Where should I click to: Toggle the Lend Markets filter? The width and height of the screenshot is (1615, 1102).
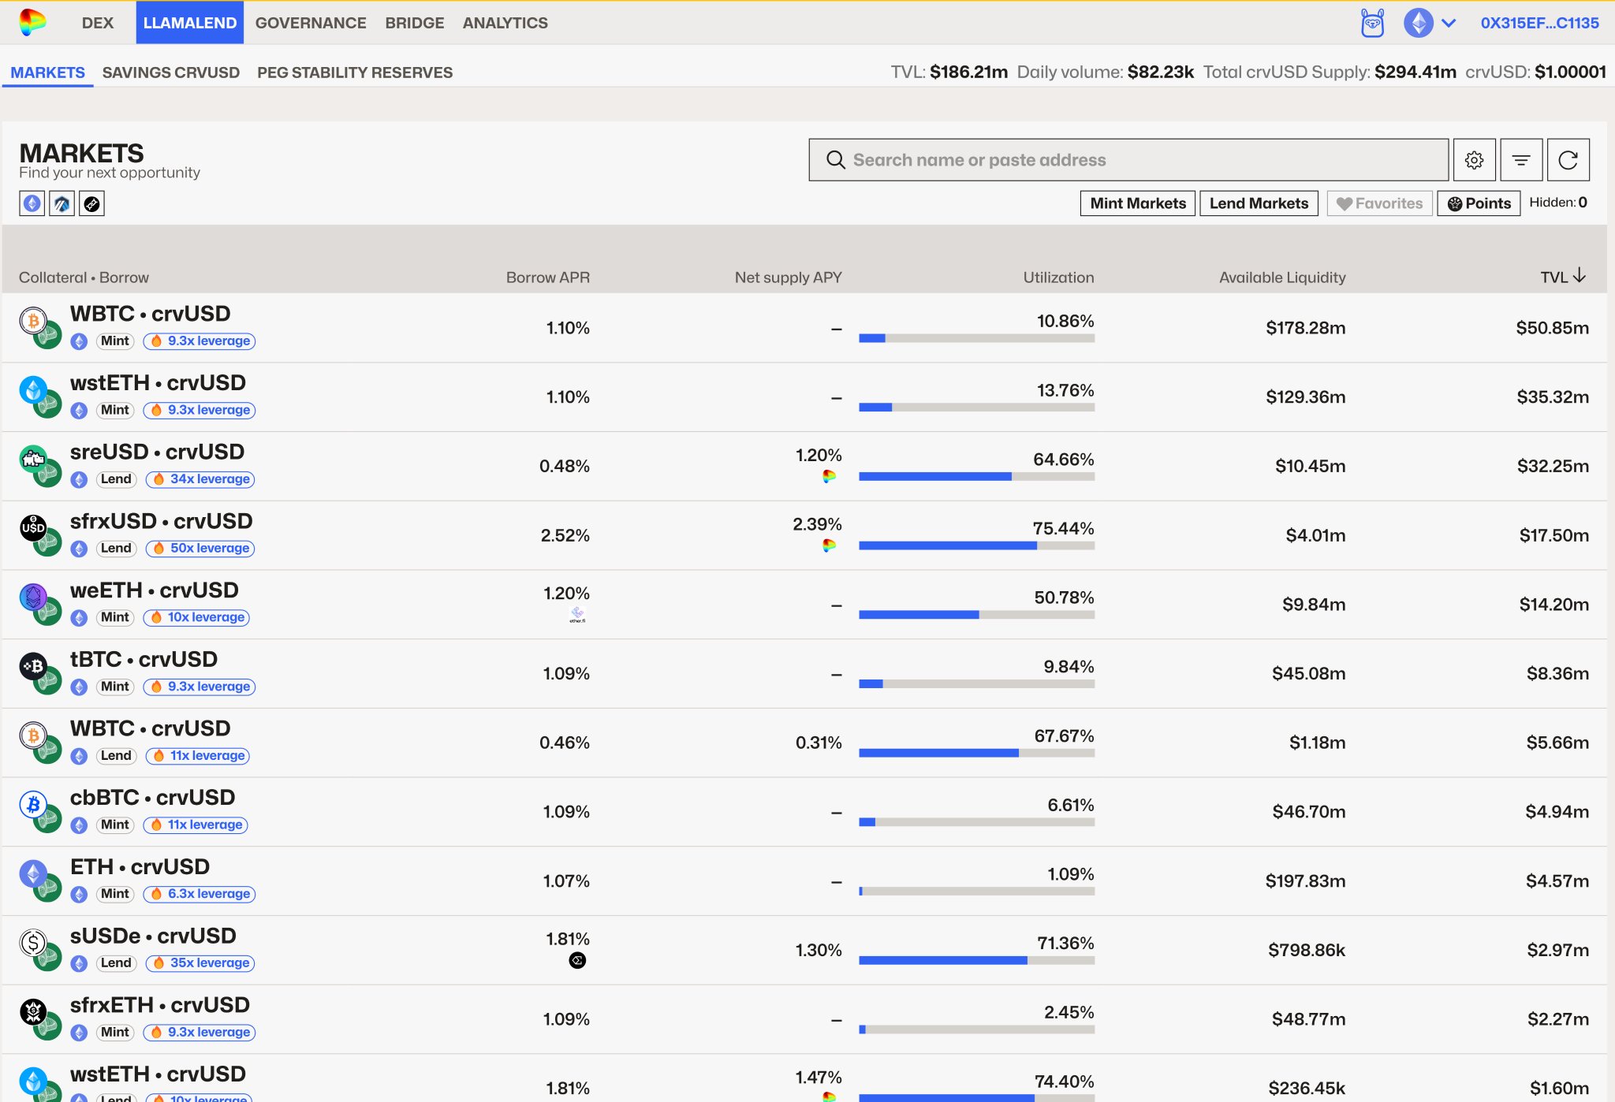pos(1259,203)
